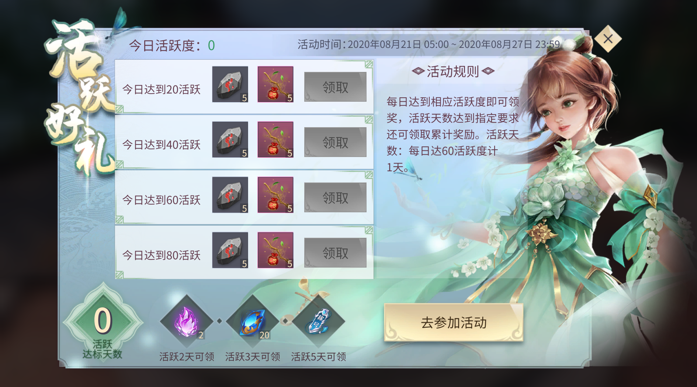Click the grey stone reward in 80活跃 row
The width and height of the screenshot is (697, 387).
[230, 250]
